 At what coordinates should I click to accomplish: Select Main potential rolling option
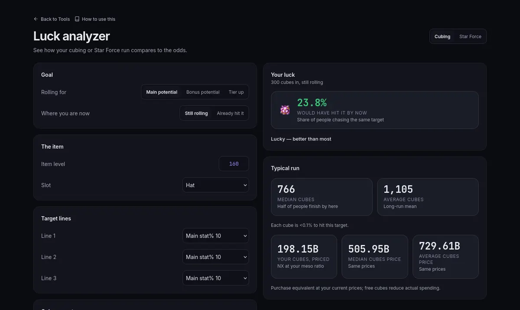[162, 92]
